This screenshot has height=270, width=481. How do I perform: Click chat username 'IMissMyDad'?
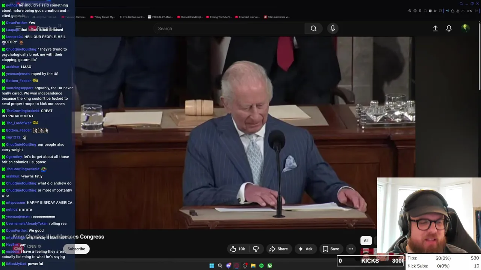pos(16,264)
